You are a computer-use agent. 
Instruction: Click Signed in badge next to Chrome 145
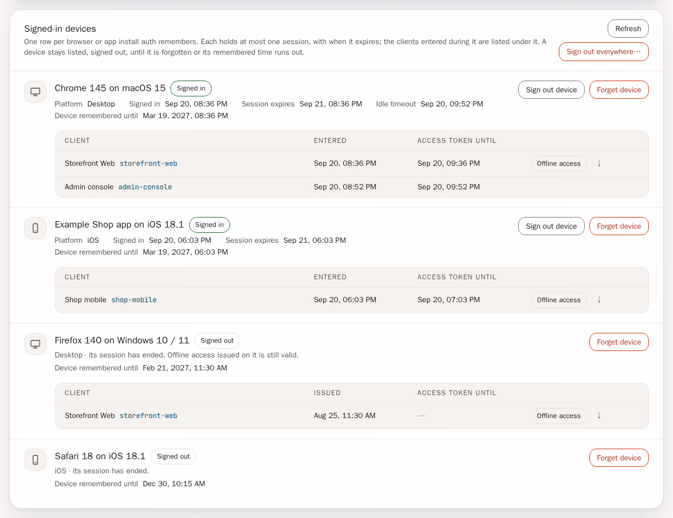(191, 88)
